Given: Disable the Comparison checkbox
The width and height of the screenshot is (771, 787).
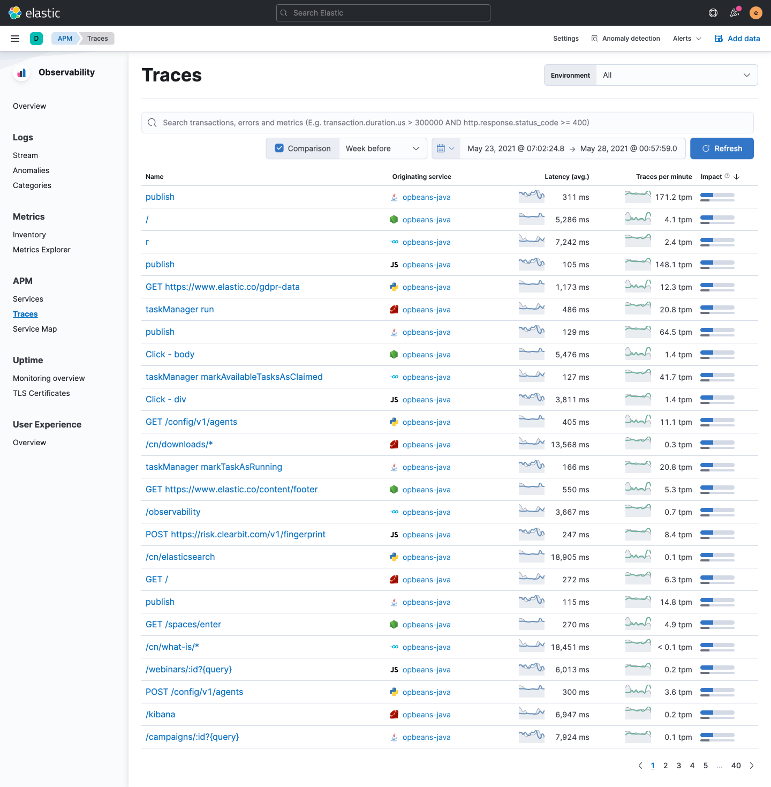Looking at the screenshot, I should coord(279,148).
